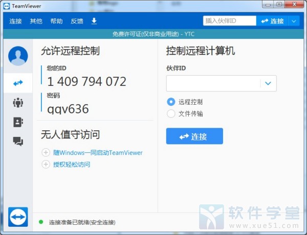Click the 插入伙伴ID input field

(229, 21)
